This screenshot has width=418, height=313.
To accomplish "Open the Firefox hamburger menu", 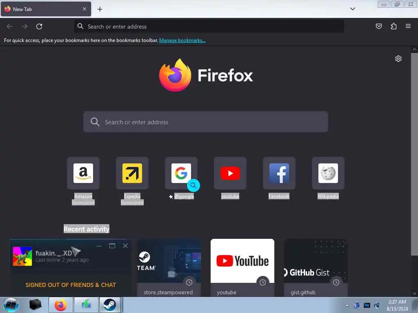I will tap(408, 26).
